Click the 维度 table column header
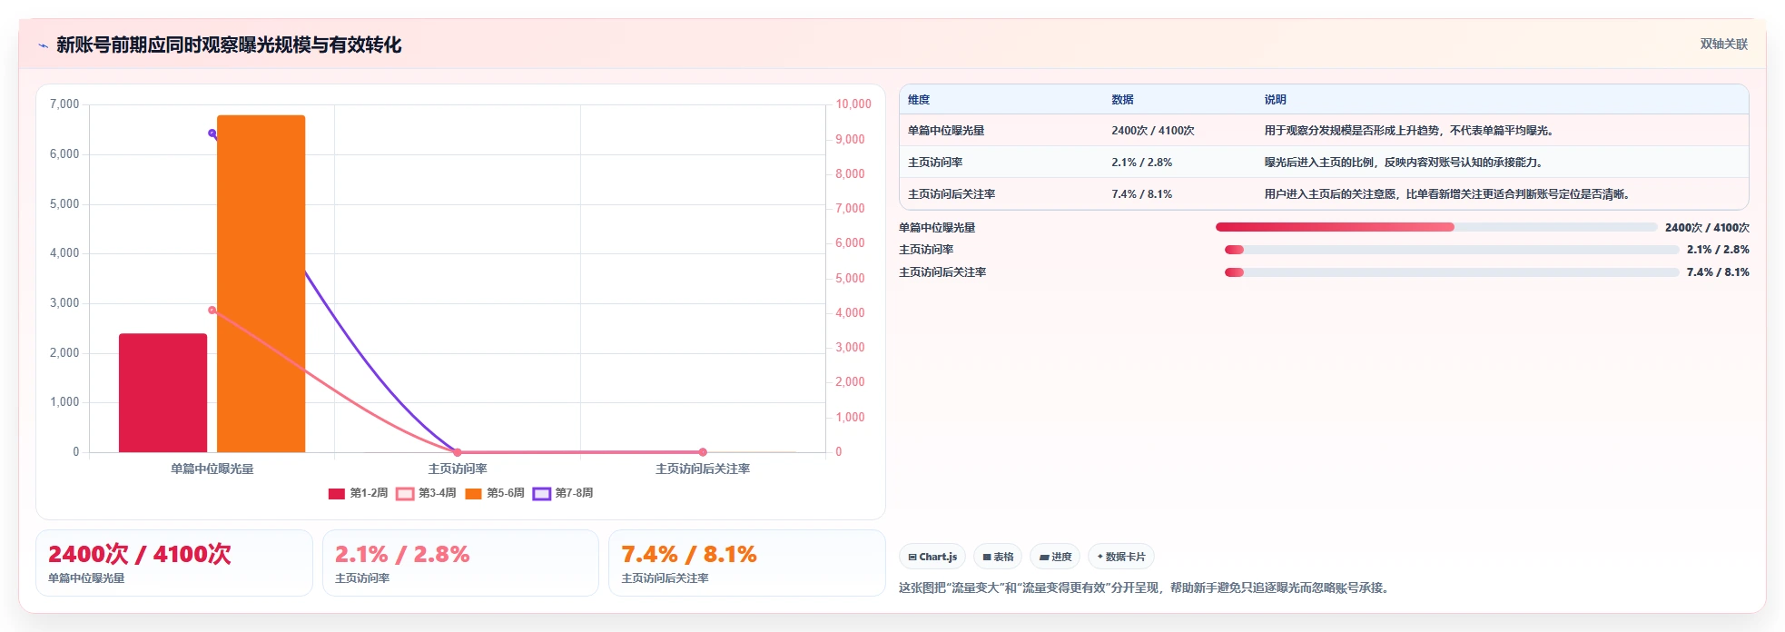The height and width of the screenshot is (632, 1785). [x=919, y=100]
